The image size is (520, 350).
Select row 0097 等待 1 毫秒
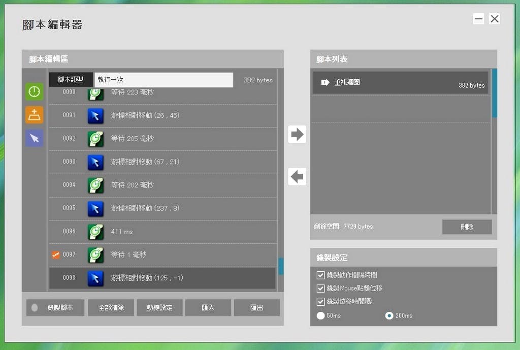pyautogui.click(x=163, y=255)
